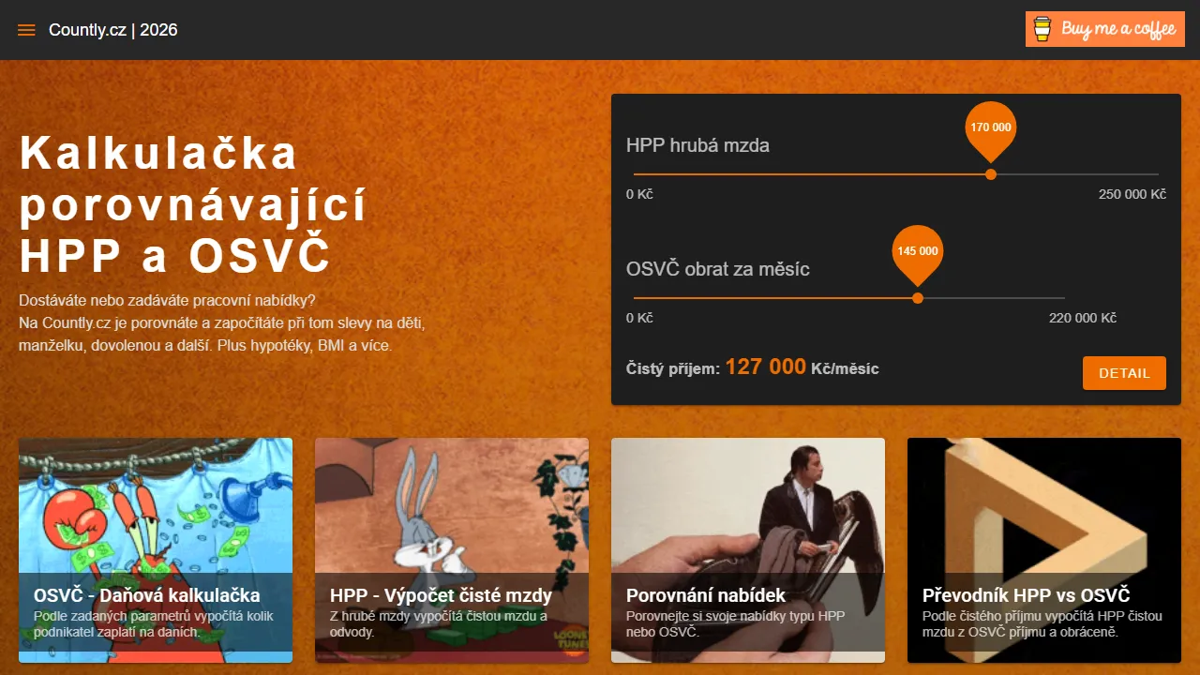Open the DETAIL button
This screenshot has width=1200, height=675.
point(1124,373)
